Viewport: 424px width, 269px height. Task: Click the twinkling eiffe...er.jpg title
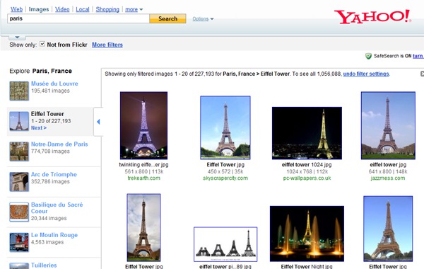(143, 165)
